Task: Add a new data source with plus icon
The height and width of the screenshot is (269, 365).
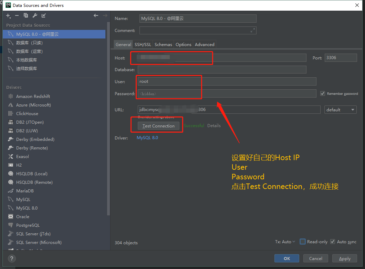Action: coord(8,15)
